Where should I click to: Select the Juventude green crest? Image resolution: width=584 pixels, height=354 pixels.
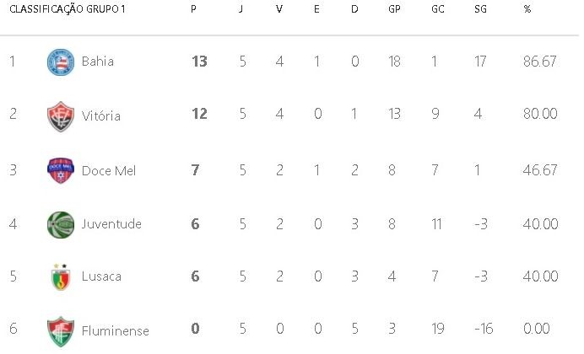click(61, 224)
